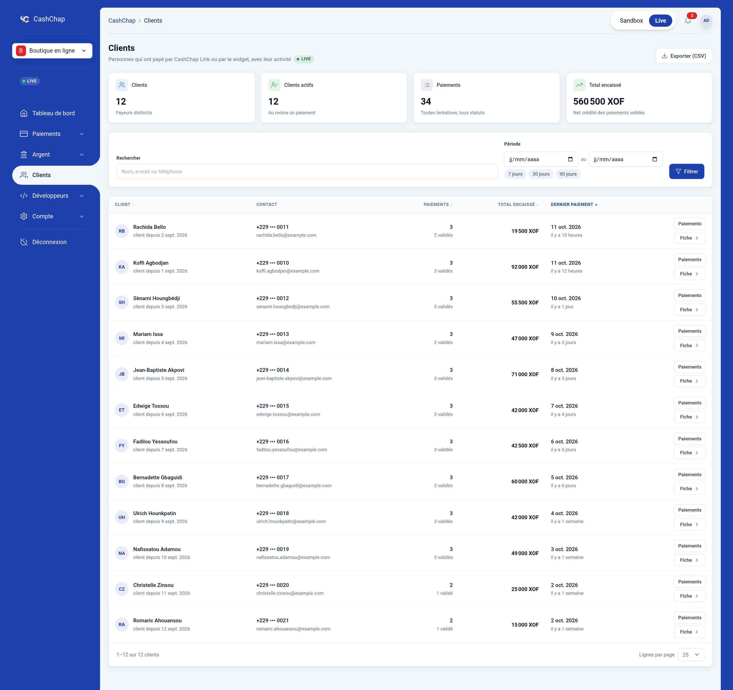Click the Paiements card icon in sidebar
733x690 pixels.
pyautogui.click(x=24, y=134)
